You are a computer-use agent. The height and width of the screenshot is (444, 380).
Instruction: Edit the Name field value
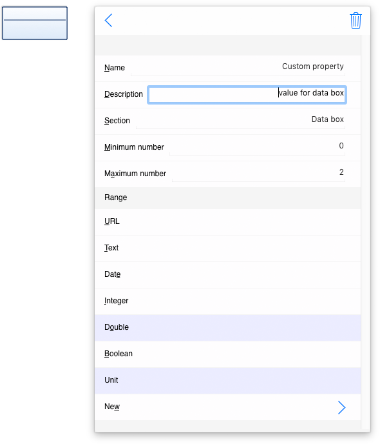coord(238,67)
